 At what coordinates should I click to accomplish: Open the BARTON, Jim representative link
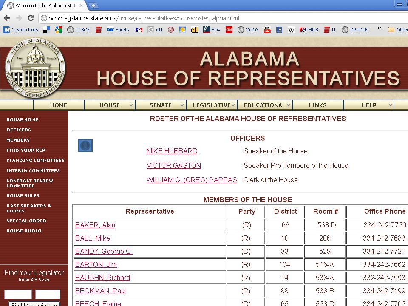(x=96, y=265)
